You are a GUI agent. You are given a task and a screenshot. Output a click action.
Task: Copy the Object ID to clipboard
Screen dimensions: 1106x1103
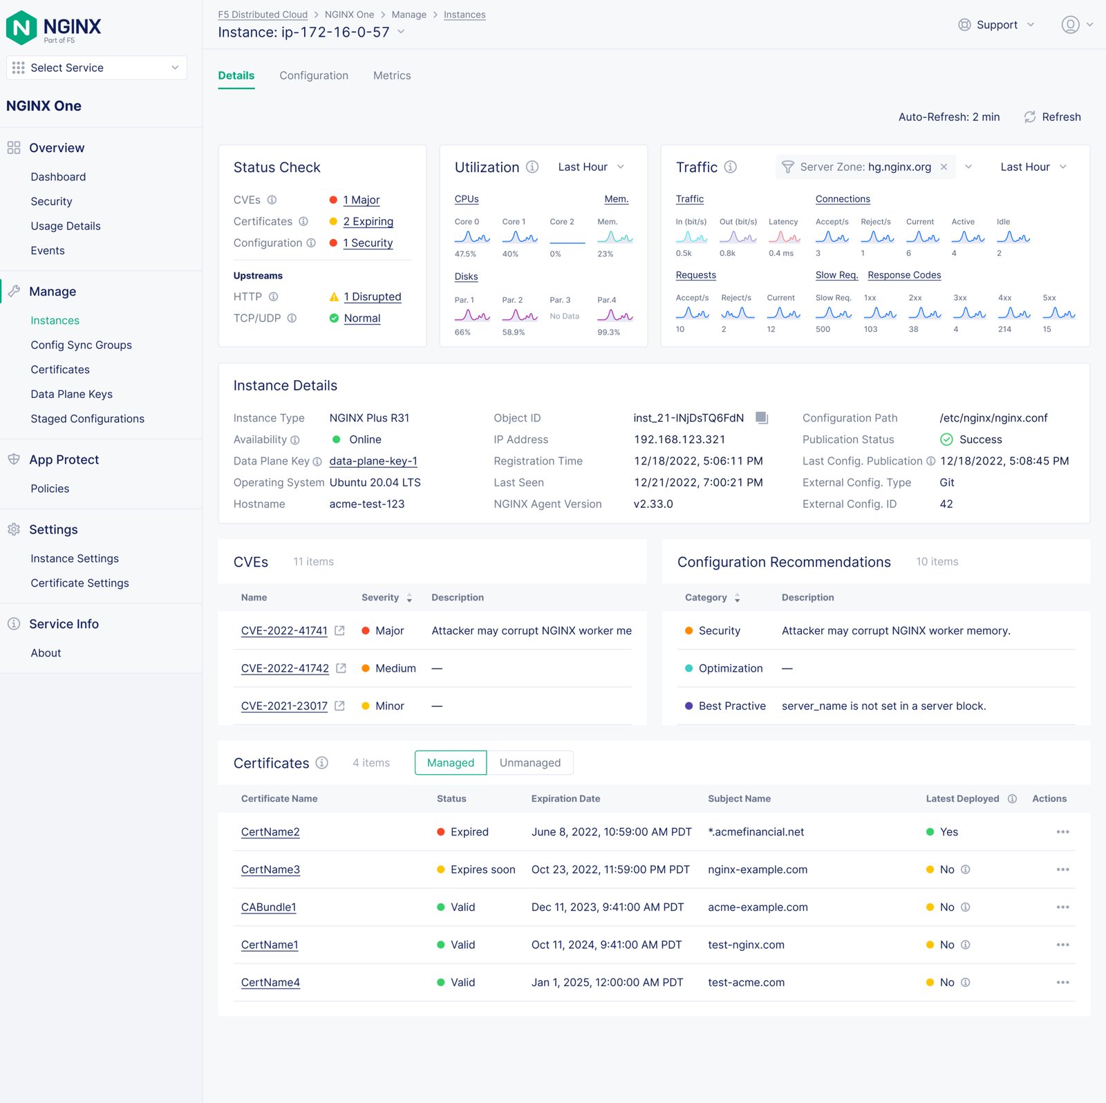click(x=761, y=417)
